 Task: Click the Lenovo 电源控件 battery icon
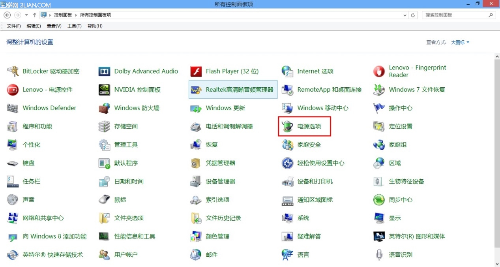(13, 90)
